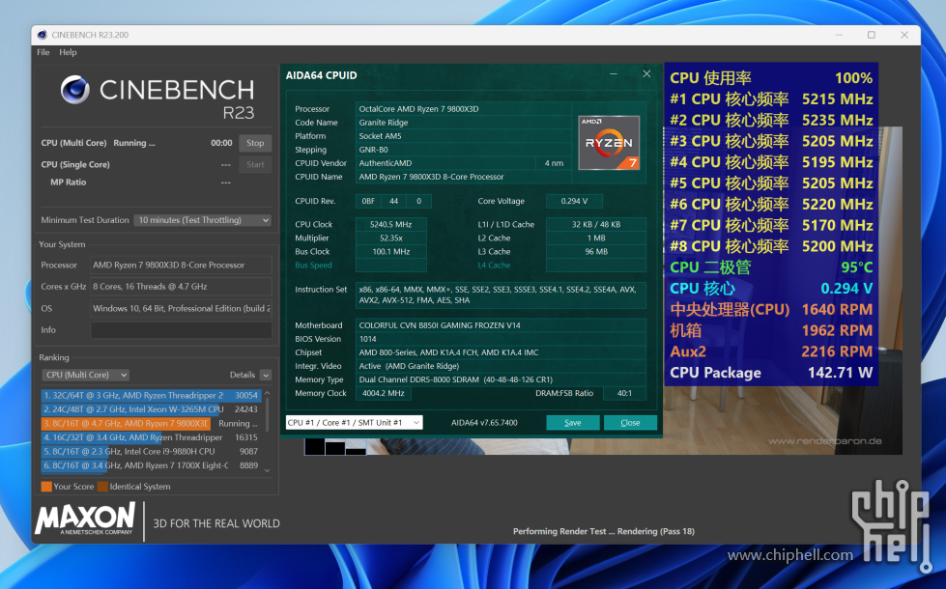Click the Instruction Set text field
The width and height of the screenshot is (946, 589).
coord(501,294)
